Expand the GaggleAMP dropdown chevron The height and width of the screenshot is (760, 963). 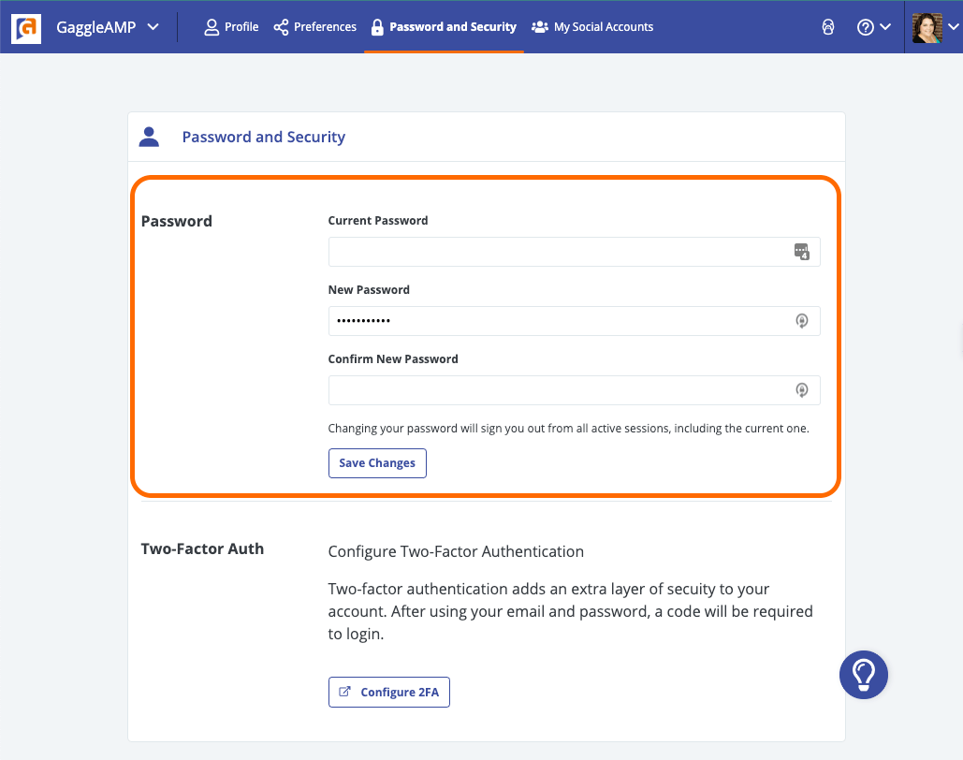pos(153,27)
